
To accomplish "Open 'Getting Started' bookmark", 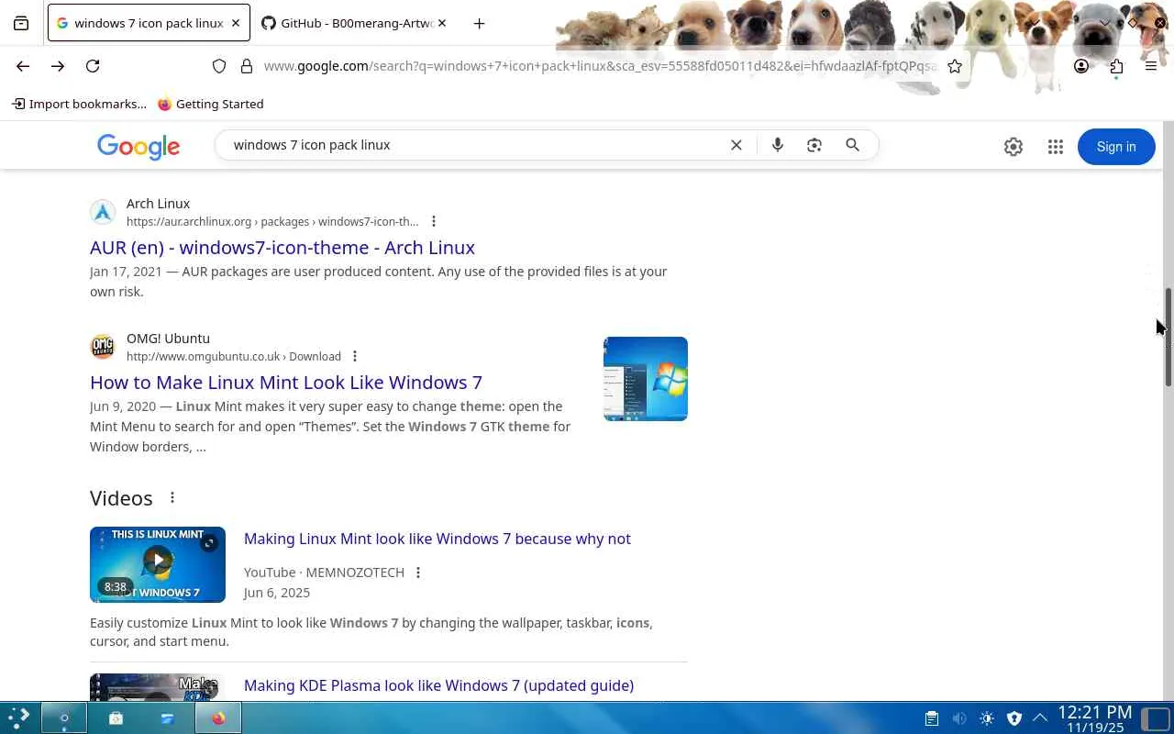I will (x=211, y=104).
